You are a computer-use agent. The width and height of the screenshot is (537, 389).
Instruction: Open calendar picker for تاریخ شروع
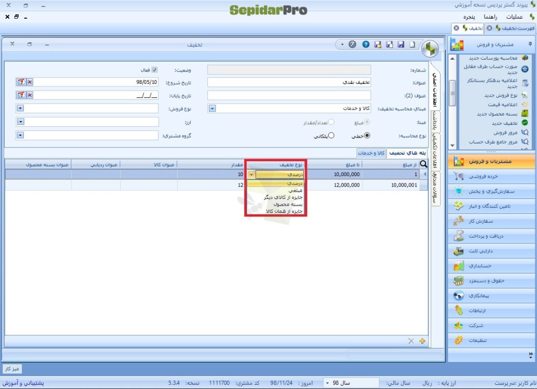[x=21, y=82]
